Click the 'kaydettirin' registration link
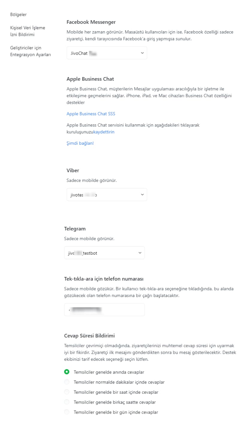The width and height of the screenshot is (244, 437). coord(104,132)
